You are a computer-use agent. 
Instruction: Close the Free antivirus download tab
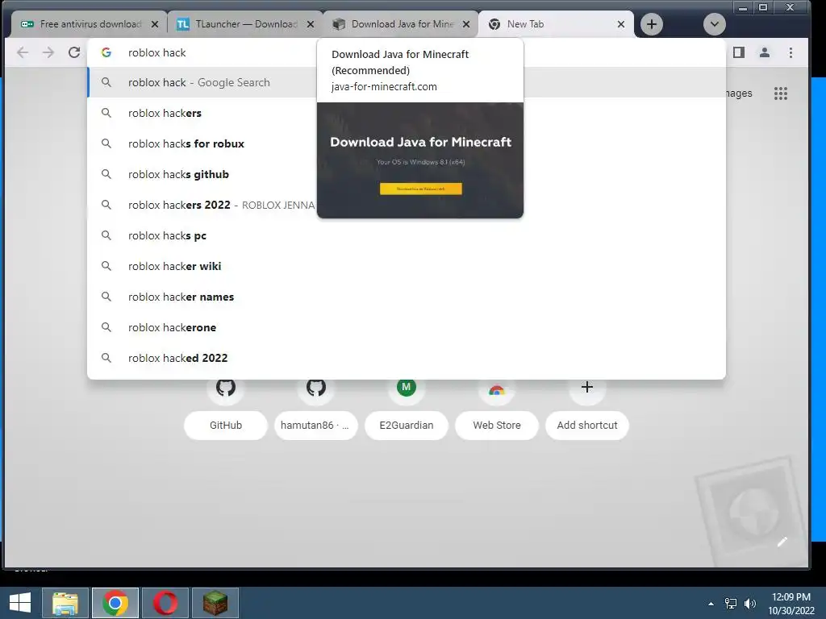[155, 24]
